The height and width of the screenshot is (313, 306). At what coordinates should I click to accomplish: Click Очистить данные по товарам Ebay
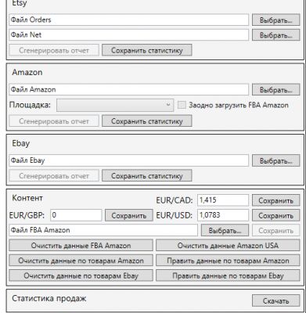click(81, 275)
